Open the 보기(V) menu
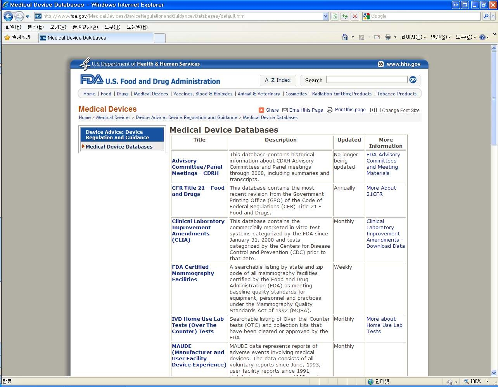The width and height of the screenshot is (498, 387). 58,27
